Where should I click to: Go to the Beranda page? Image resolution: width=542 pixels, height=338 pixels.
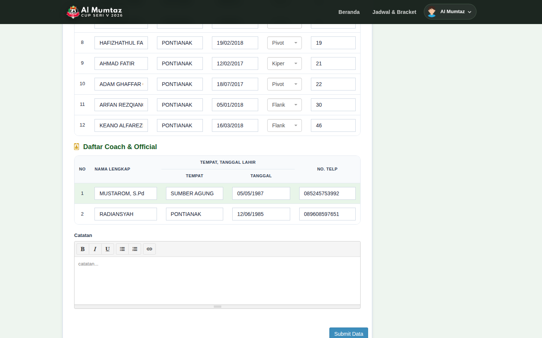[349, 12]
